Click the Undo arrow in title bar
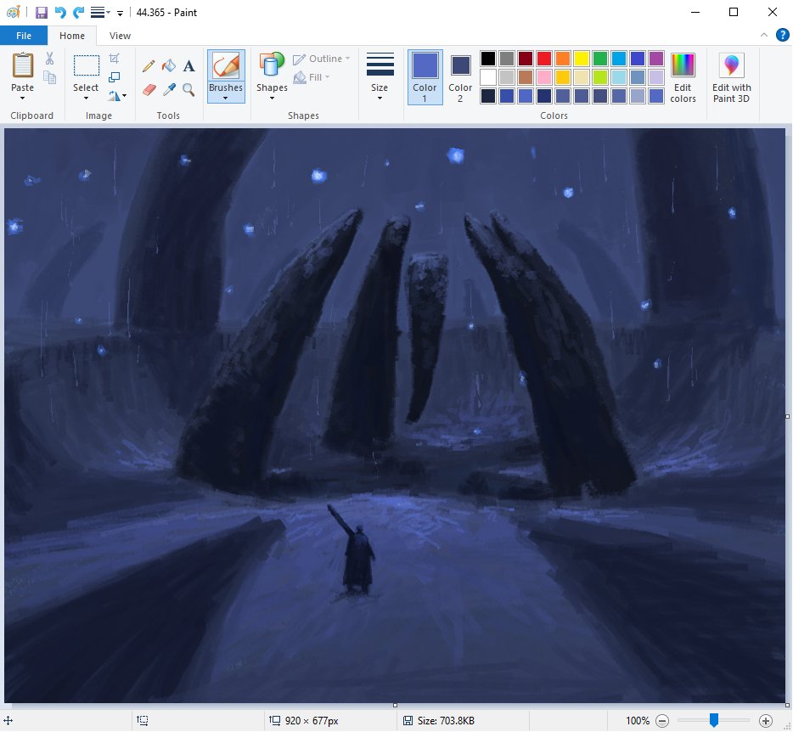Image resolution: width=793 pixels, height=732 pixels. pos(60,12)
